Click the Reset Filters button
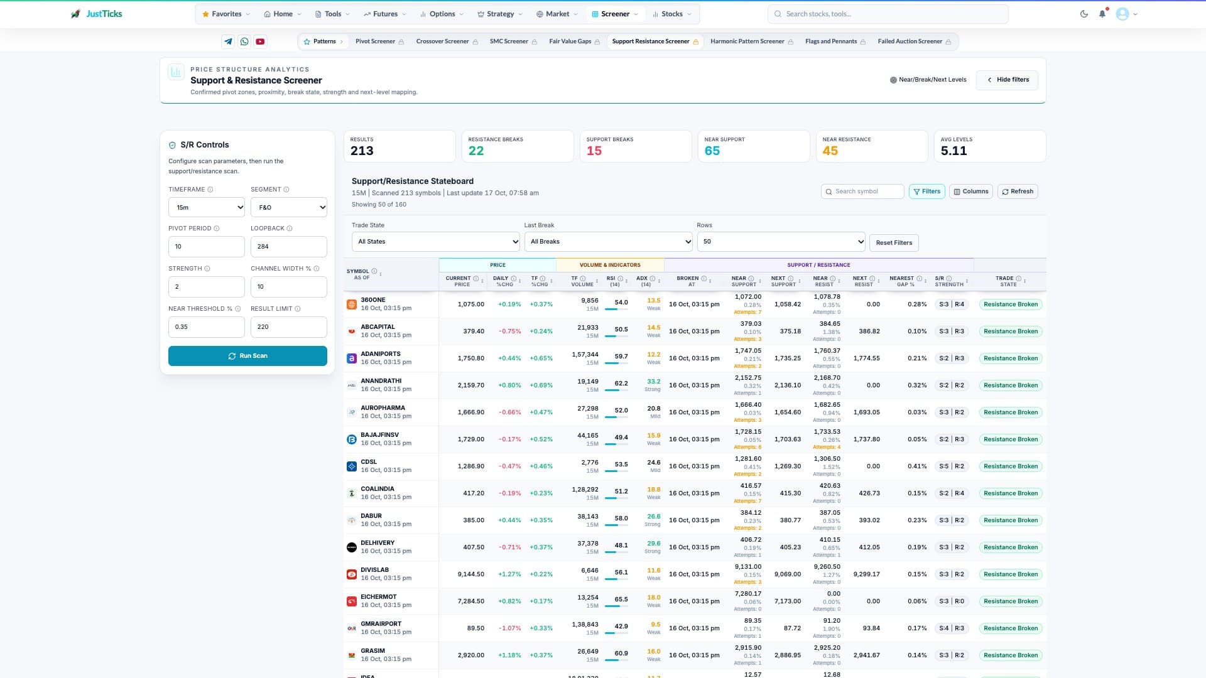This screenshot has width=1206, height=678. click(894, 243)
